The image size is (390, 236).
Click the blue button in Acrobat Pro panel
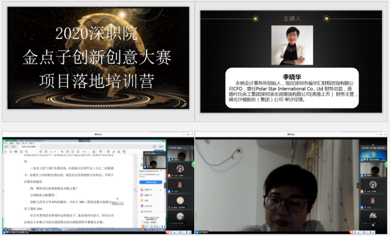click(151, 182)
